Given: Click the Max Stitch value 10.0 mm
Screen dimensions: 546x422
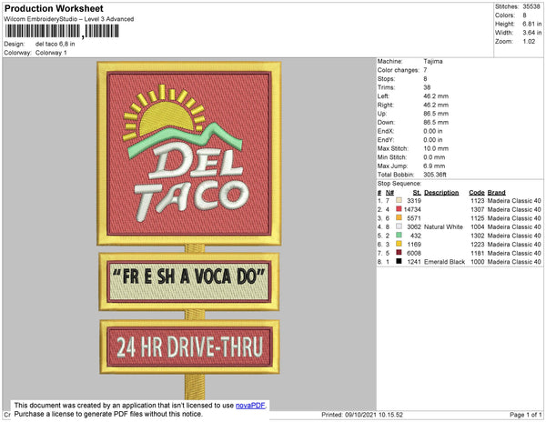Looking at the screenshot, I should (x=436, y=148).
